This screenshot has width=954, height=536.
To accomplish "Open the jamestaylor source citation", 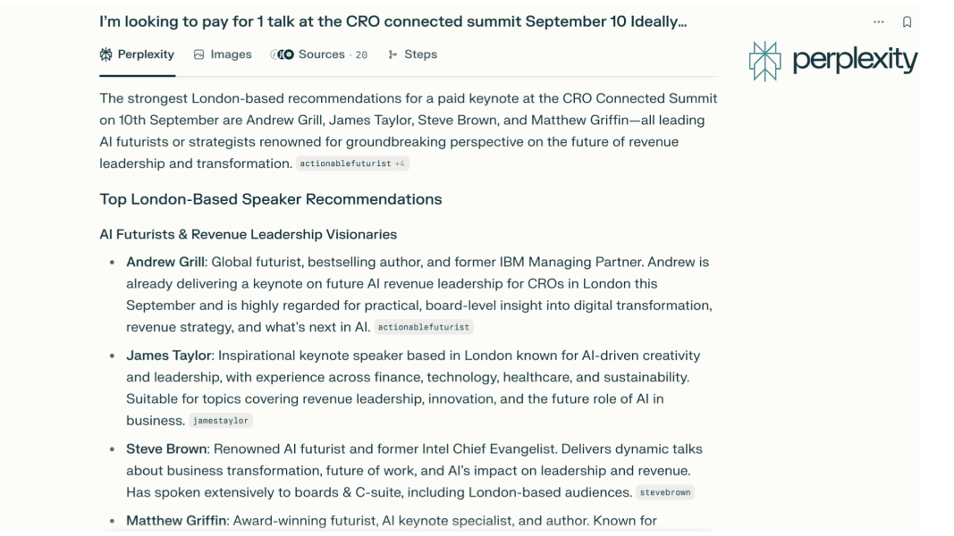I will pyautogui.click(x=222, y=421).
